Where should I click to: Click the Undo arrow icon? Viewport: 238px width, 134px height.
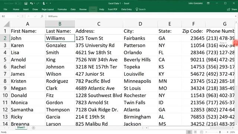click(31, 3)
